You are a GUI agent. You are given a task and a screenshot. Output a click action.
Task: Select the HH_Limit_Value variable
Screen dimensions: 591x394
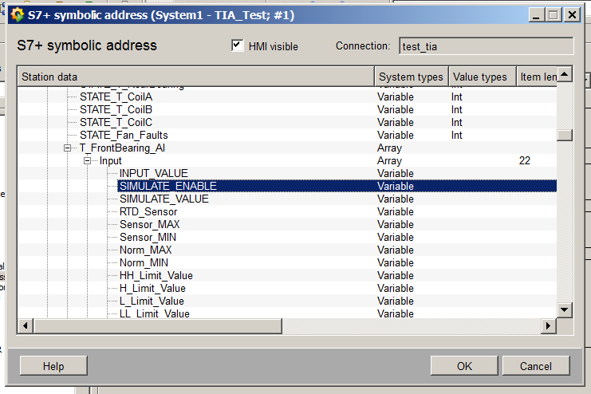point(156,275)
